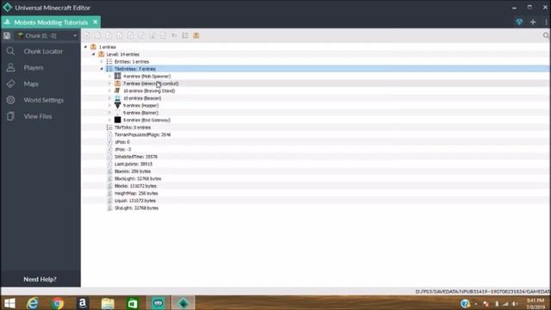Expand the Entities: 1 entries node
The image size is (551, 310).
[102, 61]
